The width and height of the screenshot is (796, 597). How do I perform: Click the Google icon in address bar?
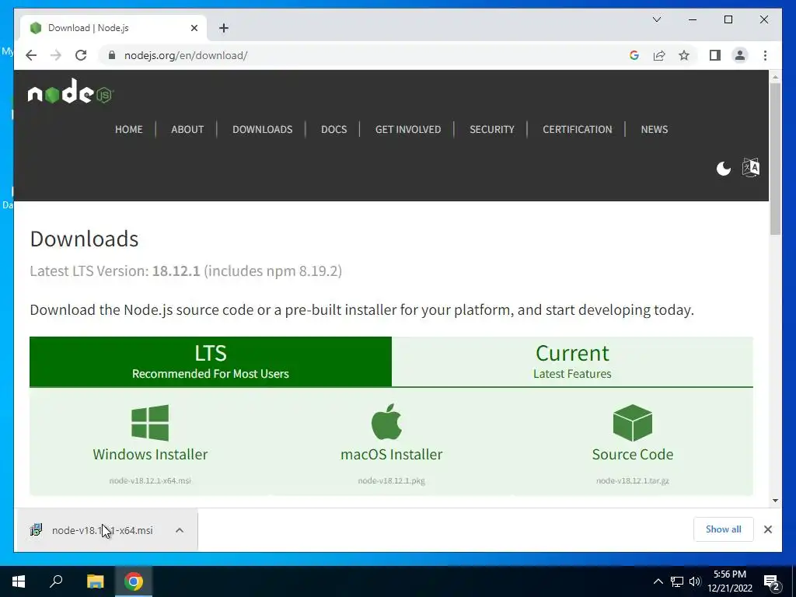(x=634, y=55)
